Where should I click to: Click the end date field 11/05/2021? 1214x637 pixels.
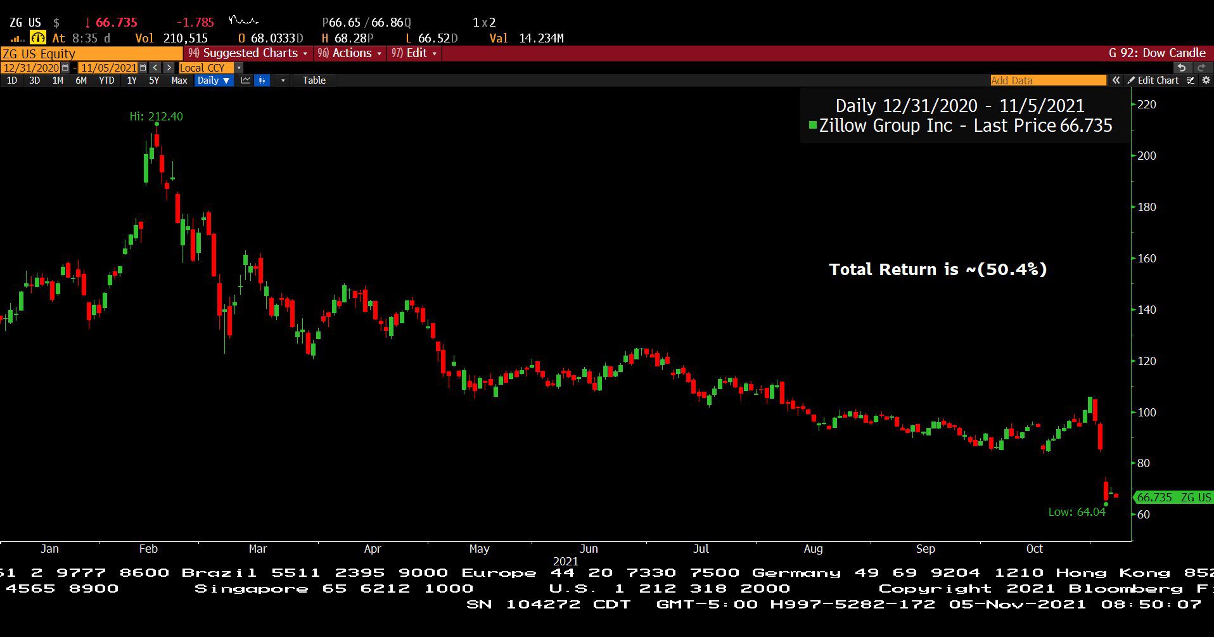[108, 68]
